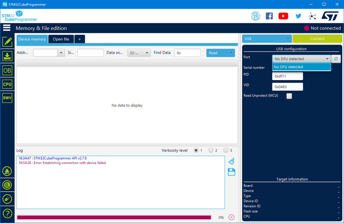Click the connection failed error log line
This screenshot has width=344, height=223.
click(62, 163)
